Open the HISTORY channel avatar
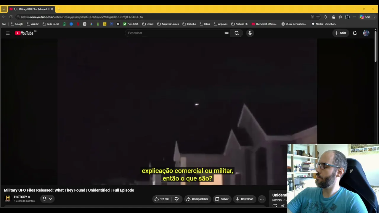Viewport: 379px width, 213px height. point(8,199)
